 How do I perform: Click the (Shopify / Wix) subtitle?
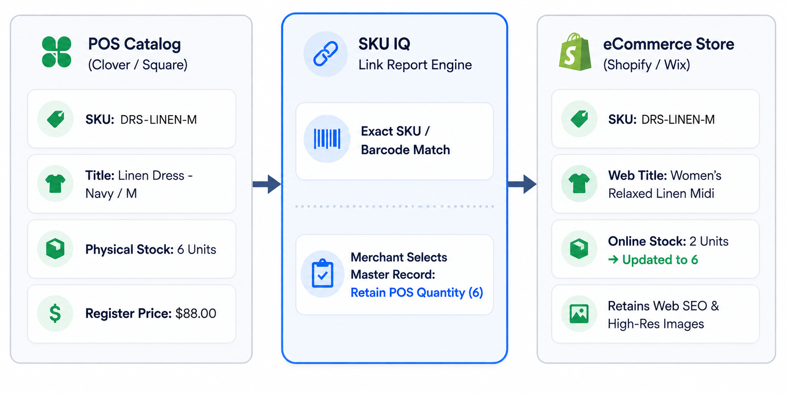click(647, 65)
